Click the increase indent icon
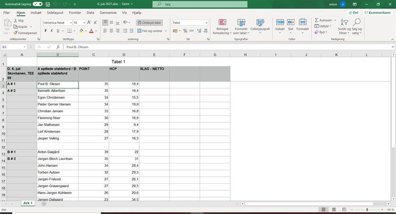The width and height of the screenshot is (396, 214). 132,31
